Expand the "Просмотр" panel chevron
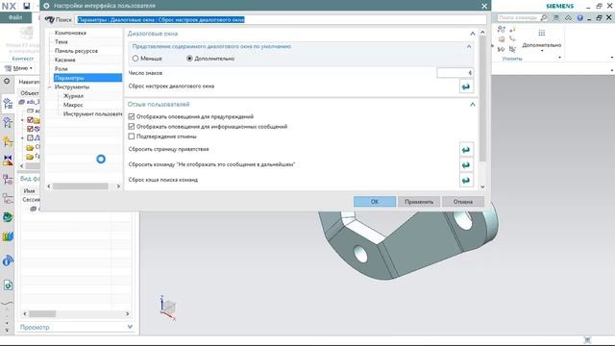615x346 pixels. click(x=130, y=327)
